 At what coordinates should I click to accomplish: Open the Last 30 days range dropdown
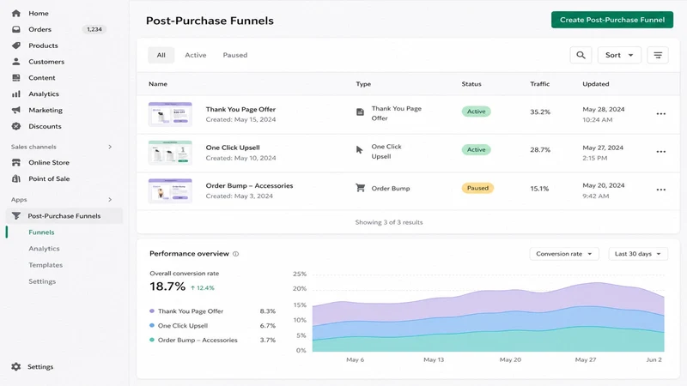coord(638,254)
